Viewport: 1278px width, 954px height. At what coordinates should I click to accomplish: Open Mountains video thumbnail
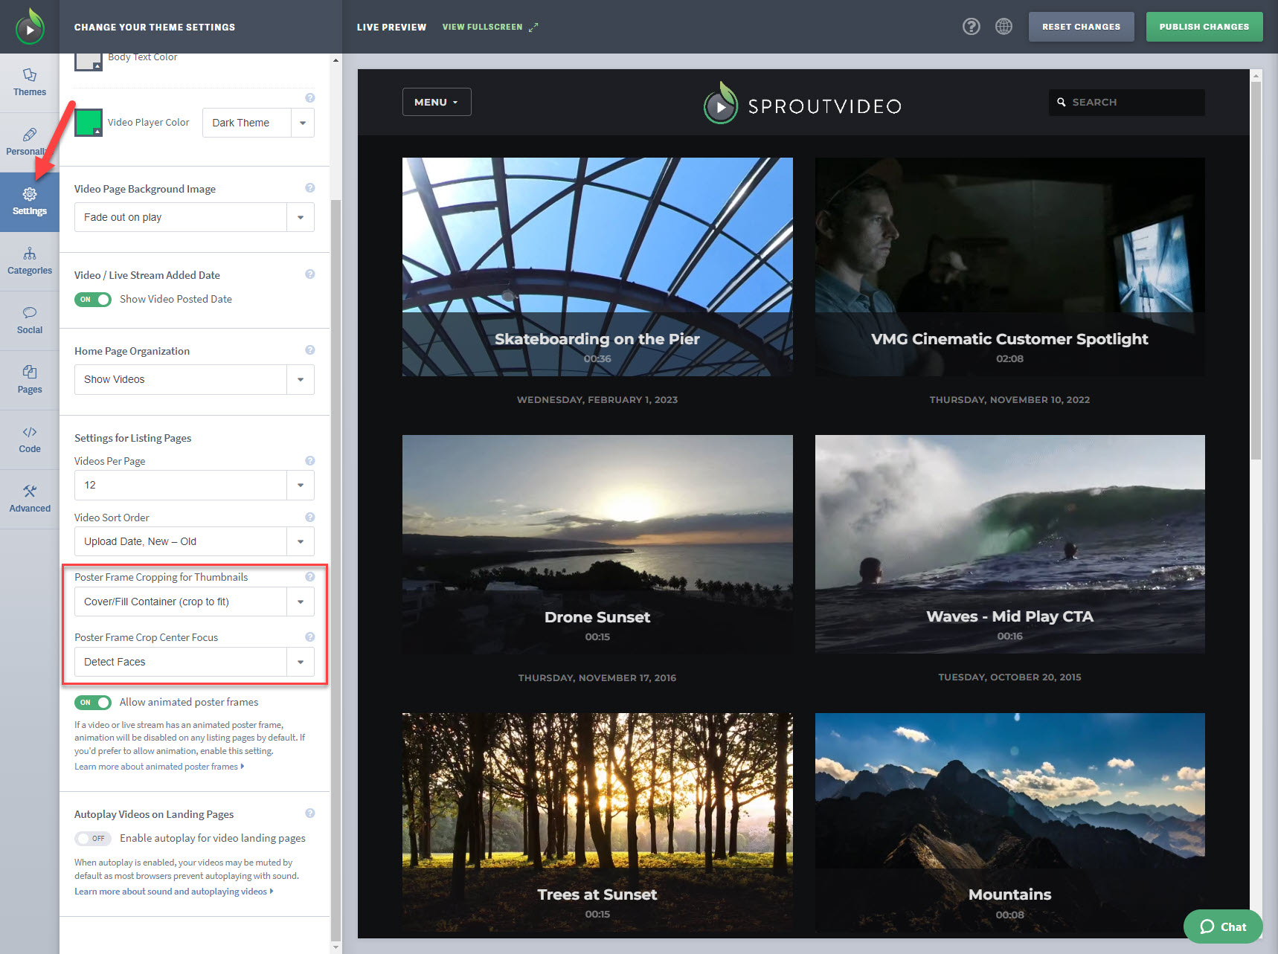tap(1009, 822)
